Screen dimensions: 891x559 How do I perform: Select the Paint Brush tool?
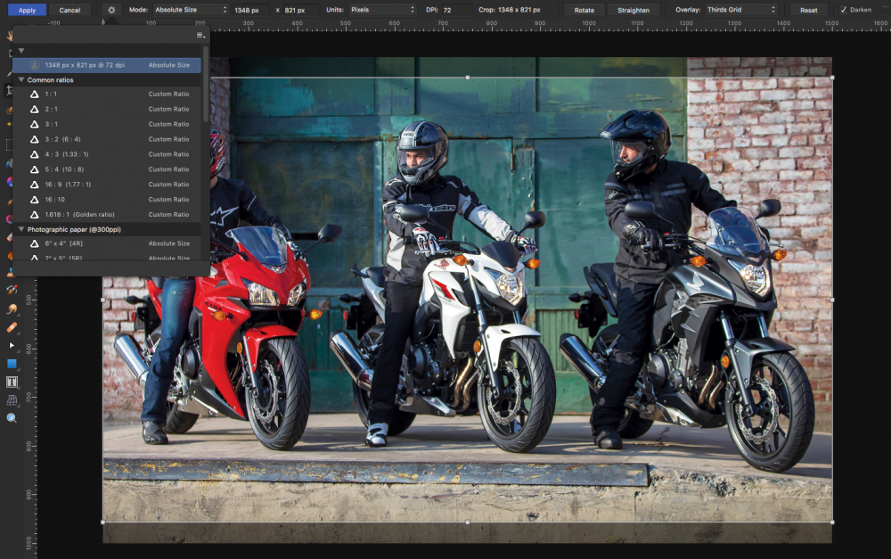[12, 202]
